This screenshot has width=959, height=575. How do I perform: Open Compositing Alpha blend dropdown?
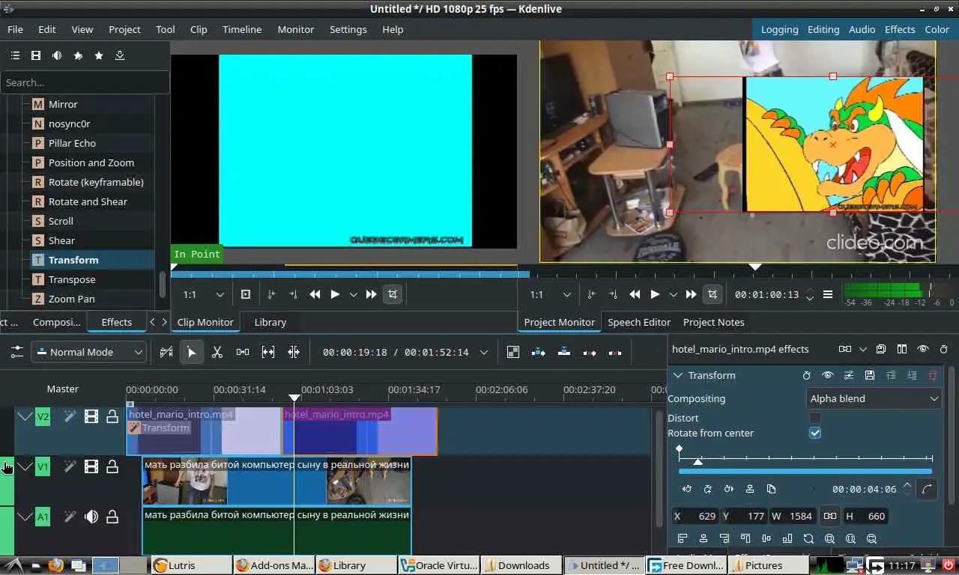[874, 398]
